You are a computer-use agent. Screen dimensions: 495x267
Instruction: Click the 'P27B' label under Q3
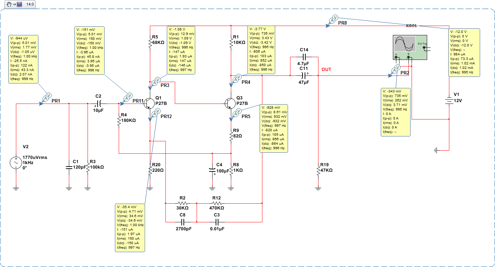(x=242, y=103)
